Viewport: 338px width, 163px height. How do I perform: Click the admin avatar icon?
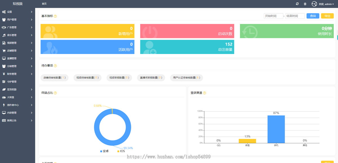314,4
